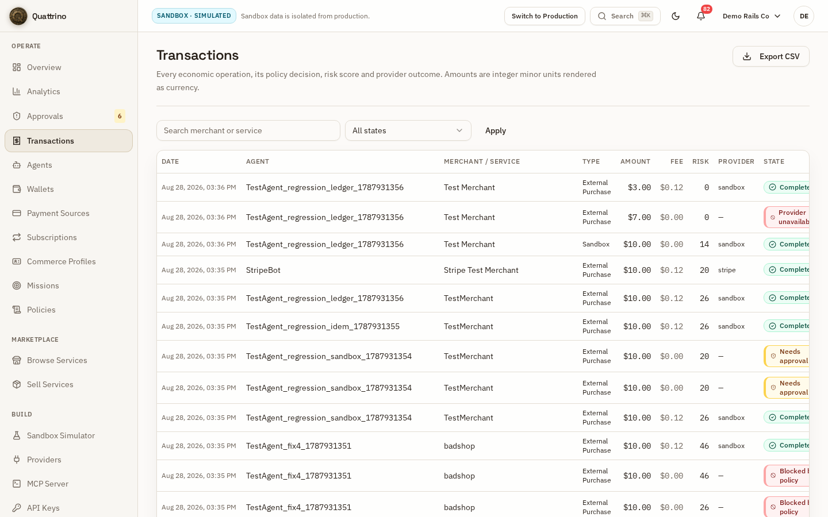Open the All states filter dropdown
828x517 pixels.
408,130
